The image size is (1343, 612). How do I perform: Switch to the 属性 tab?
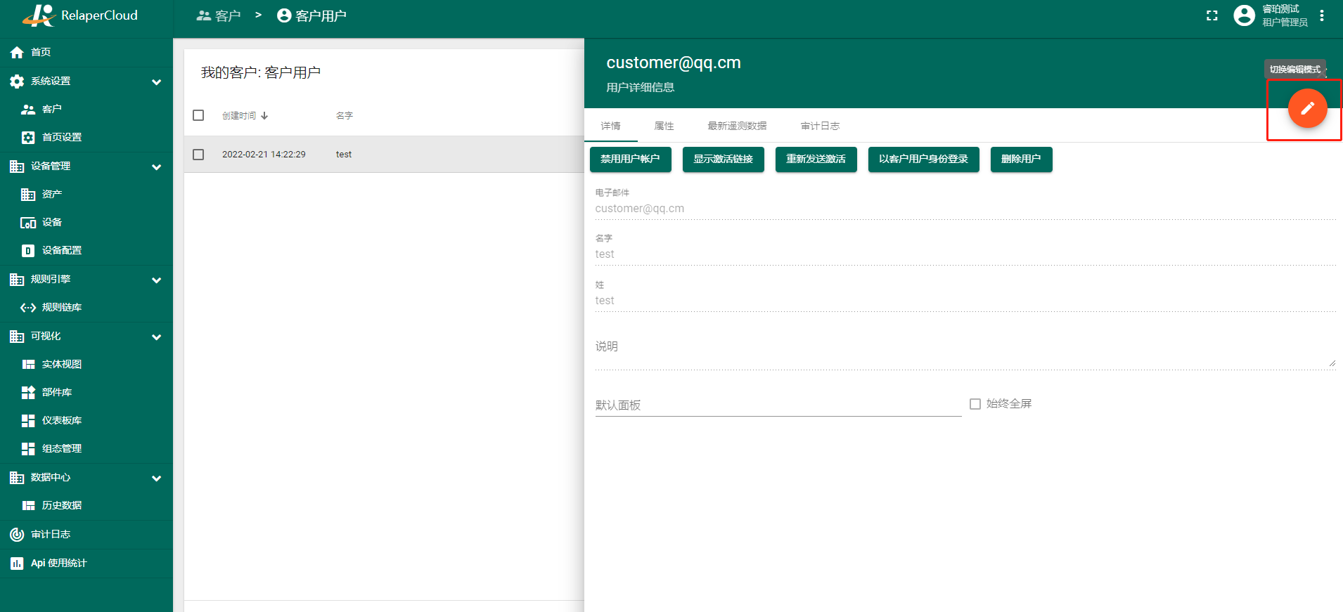[664, 126]
